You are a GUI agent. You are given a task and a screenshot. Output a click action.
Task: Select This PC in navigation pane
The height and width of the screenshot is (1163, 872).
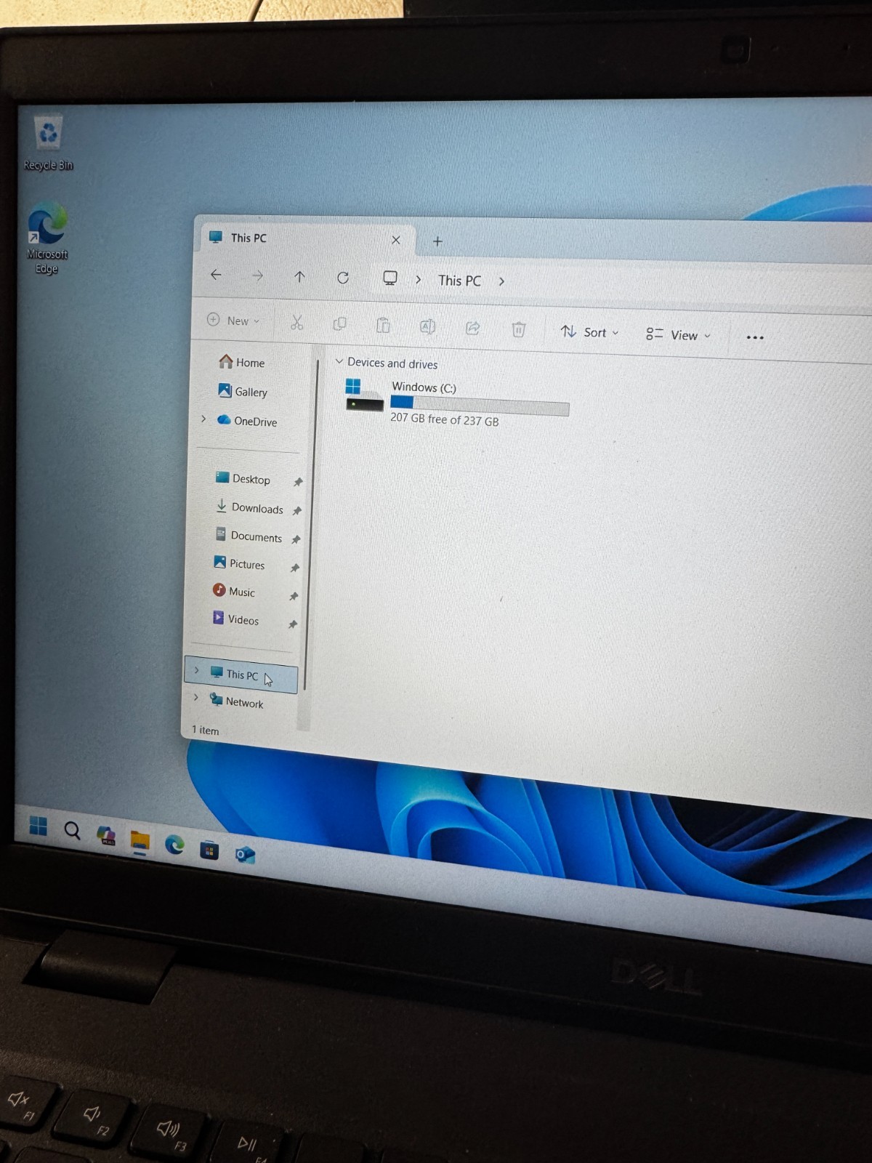click(x=241, y=675)
